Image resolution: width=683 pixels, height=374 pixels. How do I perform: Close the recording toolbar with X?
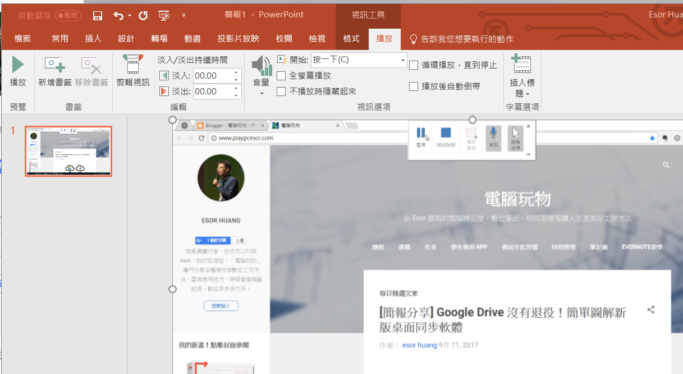tap(529, 126)
